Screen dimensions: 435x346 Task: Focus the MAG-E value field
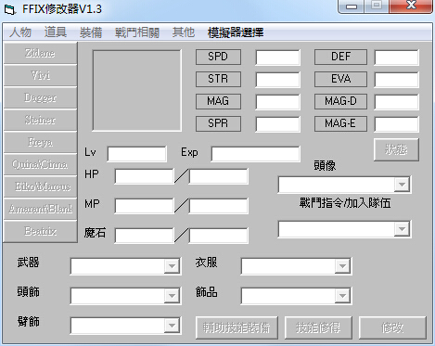pos(396,124)
